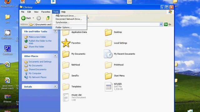Select the Start Menu folder
The image size is (200, 112).
tap(108, 76)
